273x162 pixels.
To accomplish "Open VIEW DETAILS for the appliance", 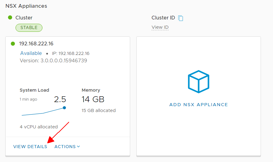I will (30, 147).
